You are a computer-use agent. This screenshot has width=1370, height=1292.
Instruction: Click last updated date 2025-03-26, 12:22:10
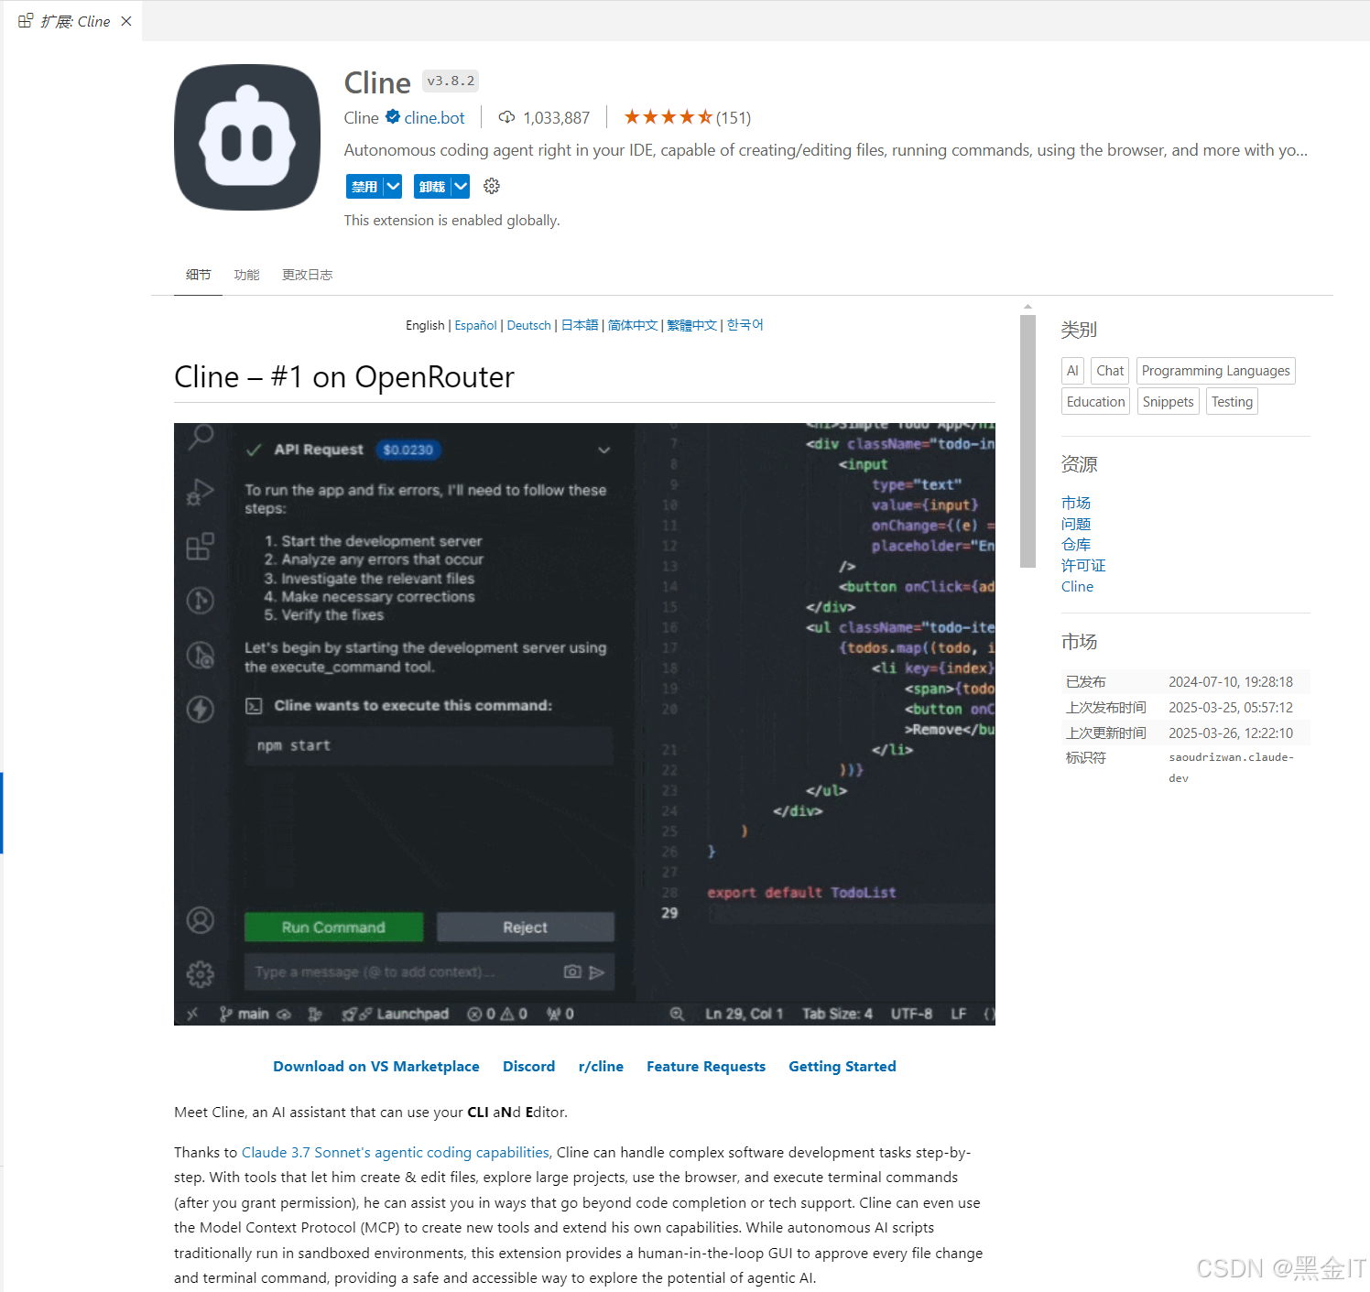tap(1231, 733)
